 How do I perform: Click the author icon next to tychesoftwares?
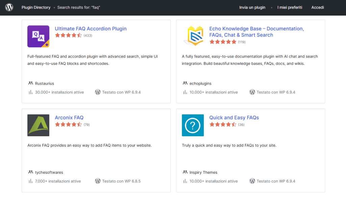pos(30,172)
